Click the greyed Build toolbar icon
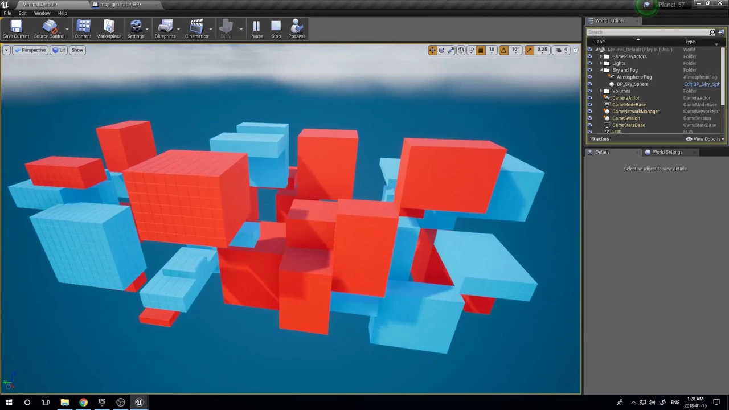729x410 pixels. (226, 30)
